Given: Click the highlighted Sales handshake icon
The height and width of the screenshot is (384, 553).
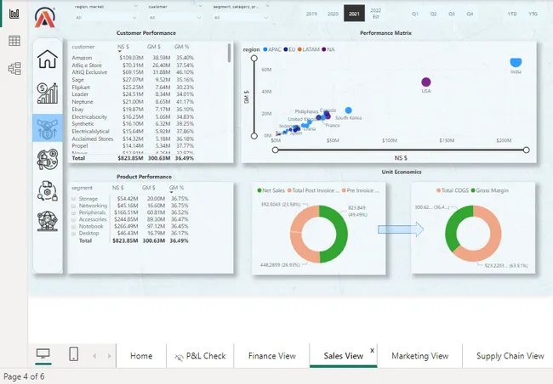Looking at the screenshot, I should coord(47,127).
